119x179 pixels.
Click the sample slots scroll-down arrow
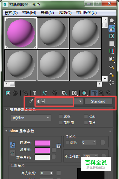(x=105, y=79)
